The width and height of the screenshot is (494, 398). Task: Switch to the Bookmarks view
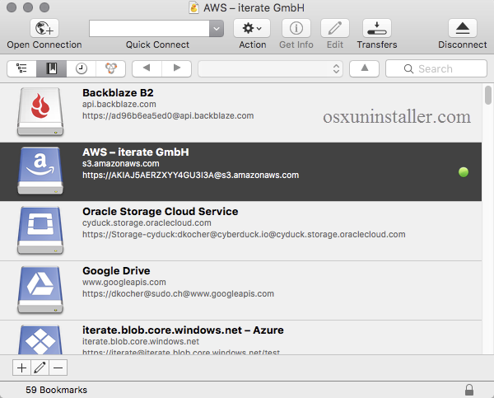pos(51,68)
